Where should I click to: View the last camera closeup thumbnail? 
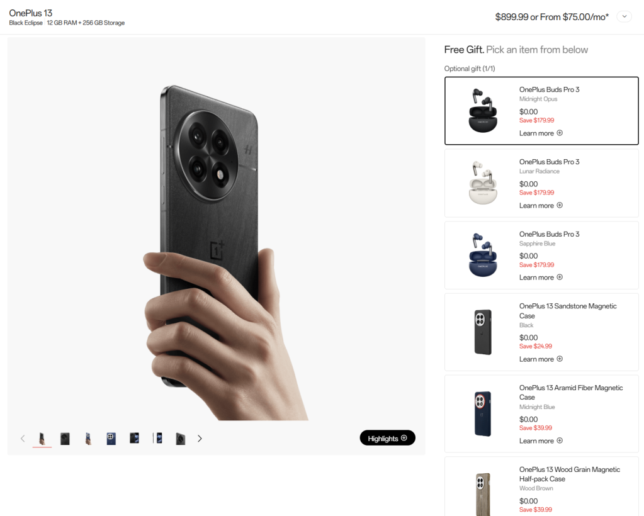tap(180, 439)
